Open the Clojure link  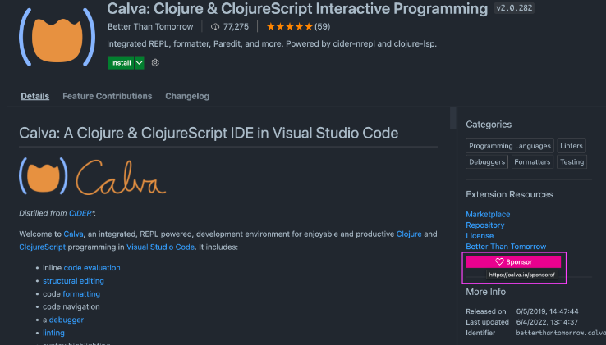409,234
